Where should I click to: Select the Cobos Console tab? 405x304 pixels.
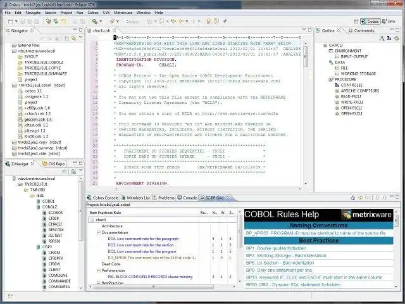click(x=103, y=198)
